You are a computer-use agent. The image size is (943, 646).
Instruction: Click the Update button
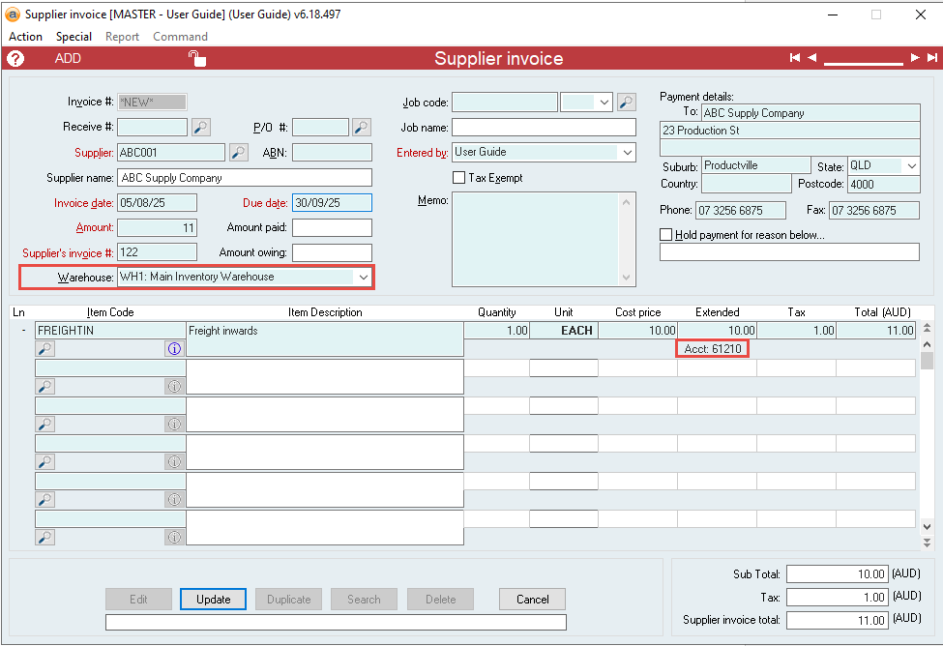coord(213,600)
